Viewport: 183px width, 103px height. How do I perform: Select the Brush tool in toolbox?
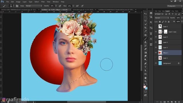click(x=146, y=39)
